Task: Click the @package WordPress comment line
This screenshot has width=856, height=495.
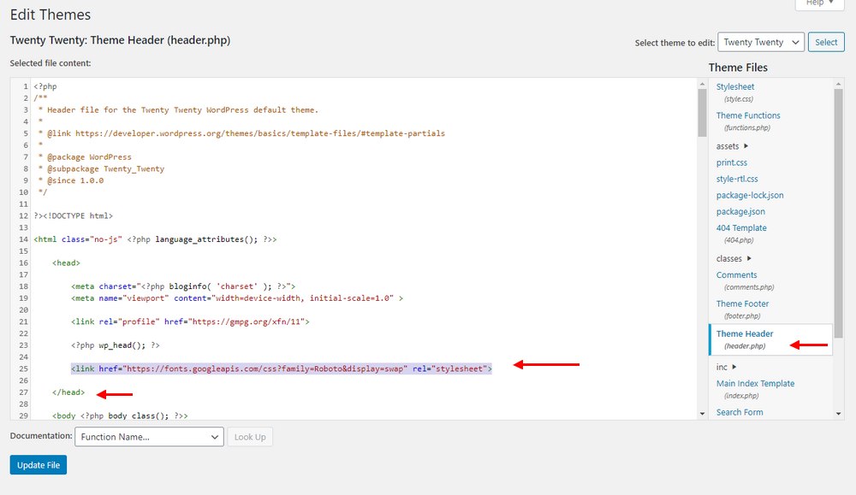Action: click(x=85, y=157)
